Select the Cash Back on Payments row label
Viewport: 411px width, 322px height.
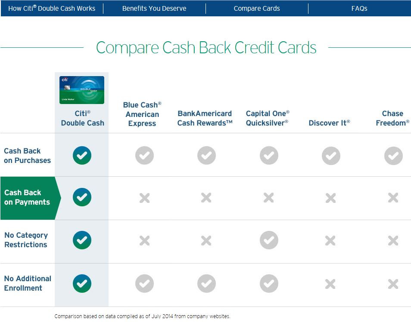[x=27, y=197]
